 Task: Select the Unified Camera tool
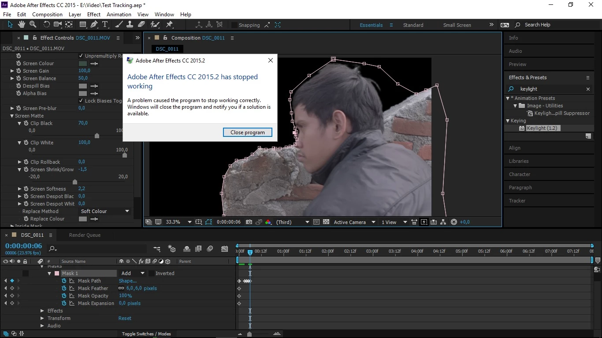(x=58, y=25)
